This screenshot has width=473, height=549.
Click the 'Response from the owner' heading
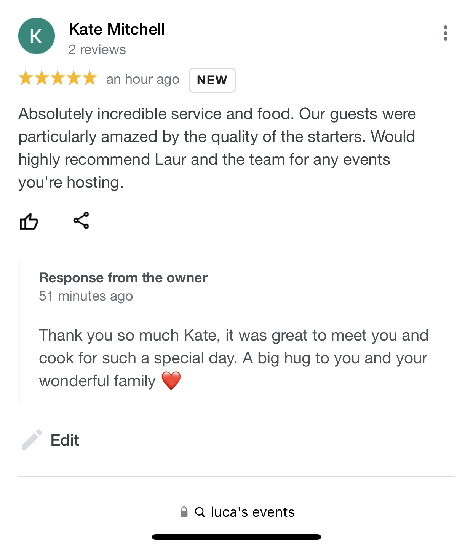pos(123,278)
